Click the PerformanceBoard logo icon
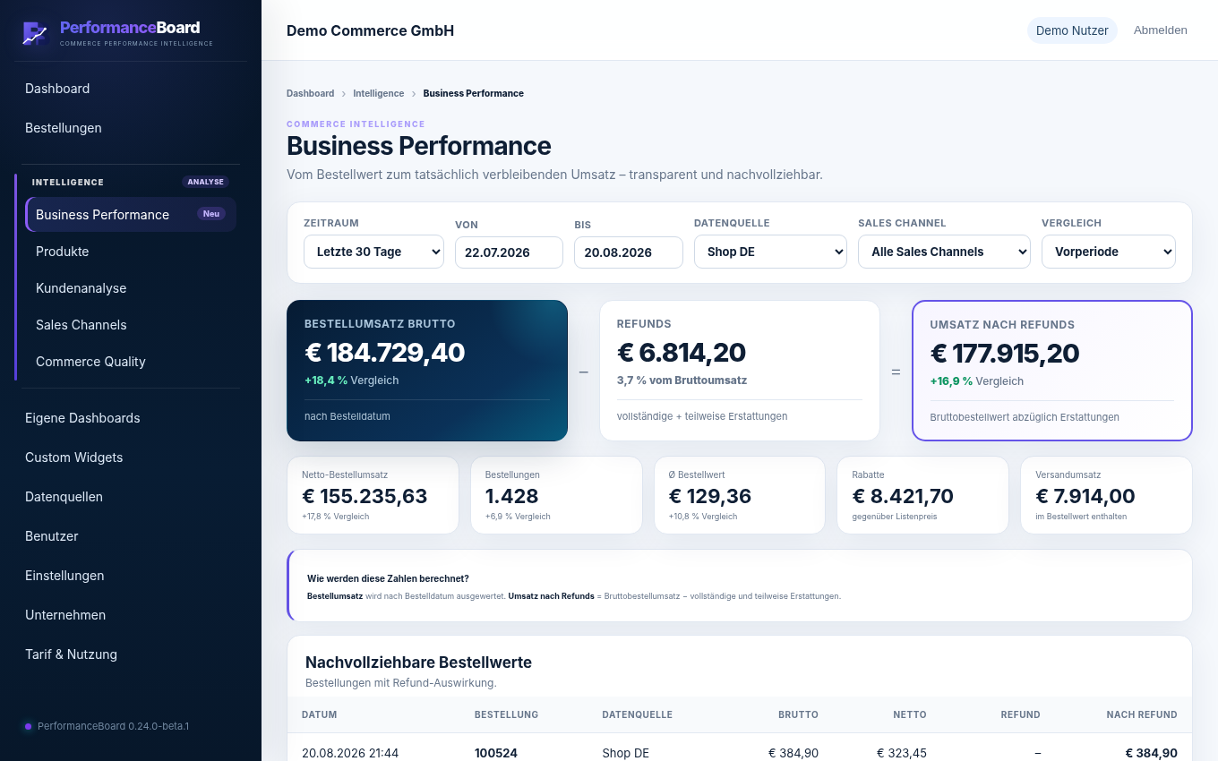The image size is (1218, 761). click(35, 33)
